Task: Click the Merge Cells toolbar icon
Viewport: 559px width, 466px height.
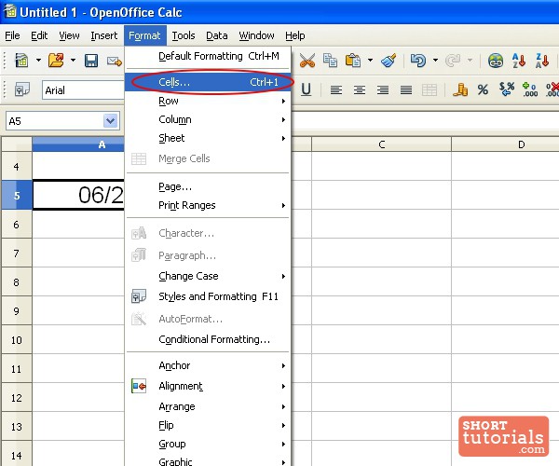Action: click(x=429, y=89)
